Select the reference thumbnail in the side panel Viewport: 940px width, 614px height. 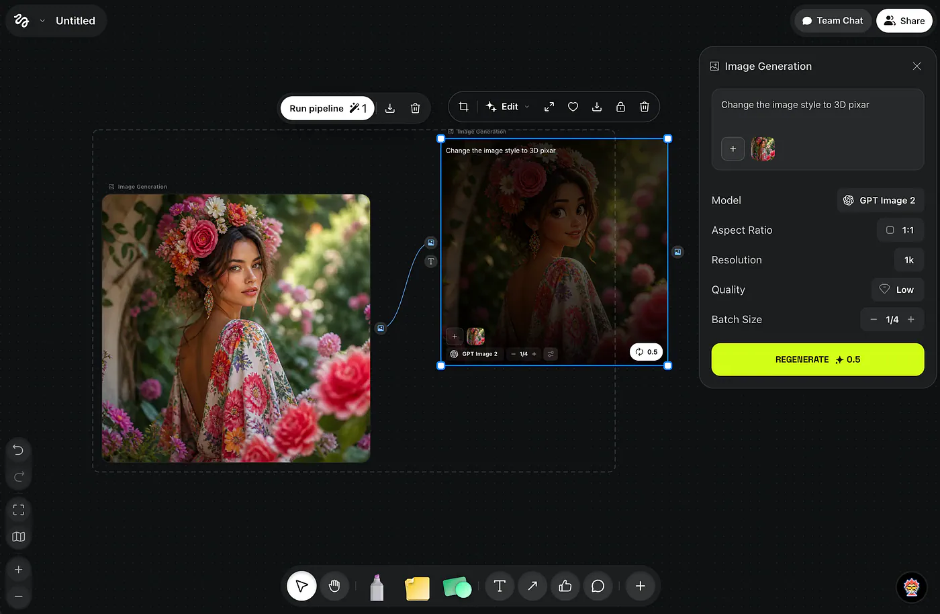(763, 148)
